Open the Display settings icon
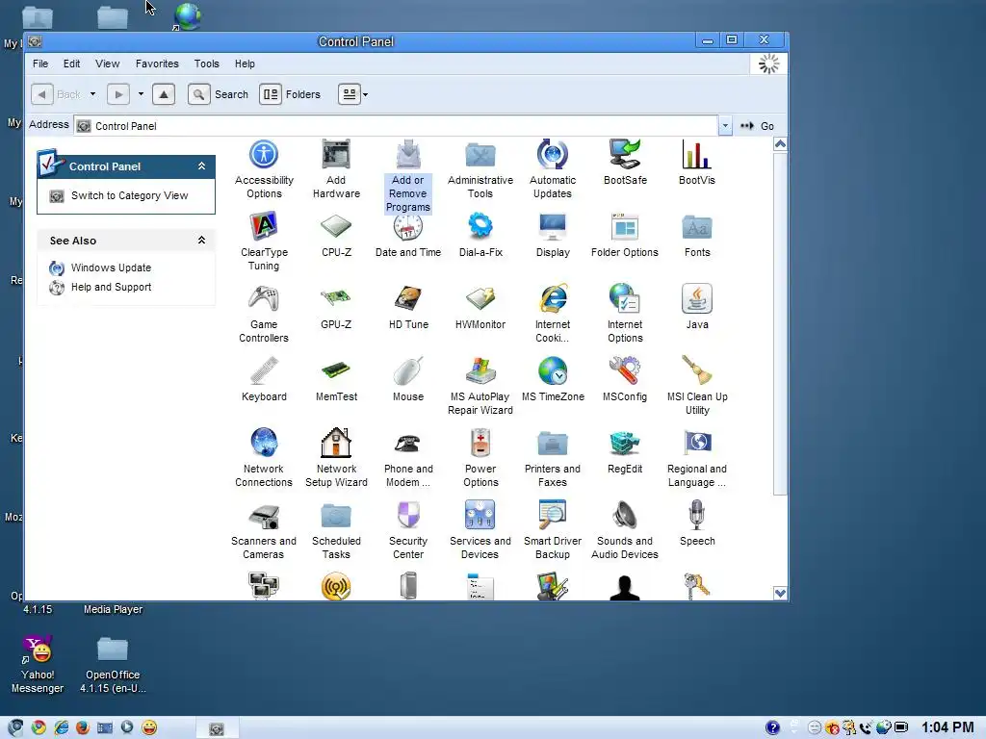 coord(552,235)
